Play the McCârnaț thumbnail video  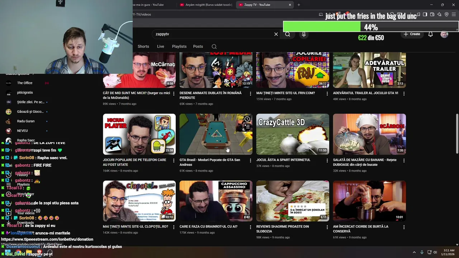(139, 70)
